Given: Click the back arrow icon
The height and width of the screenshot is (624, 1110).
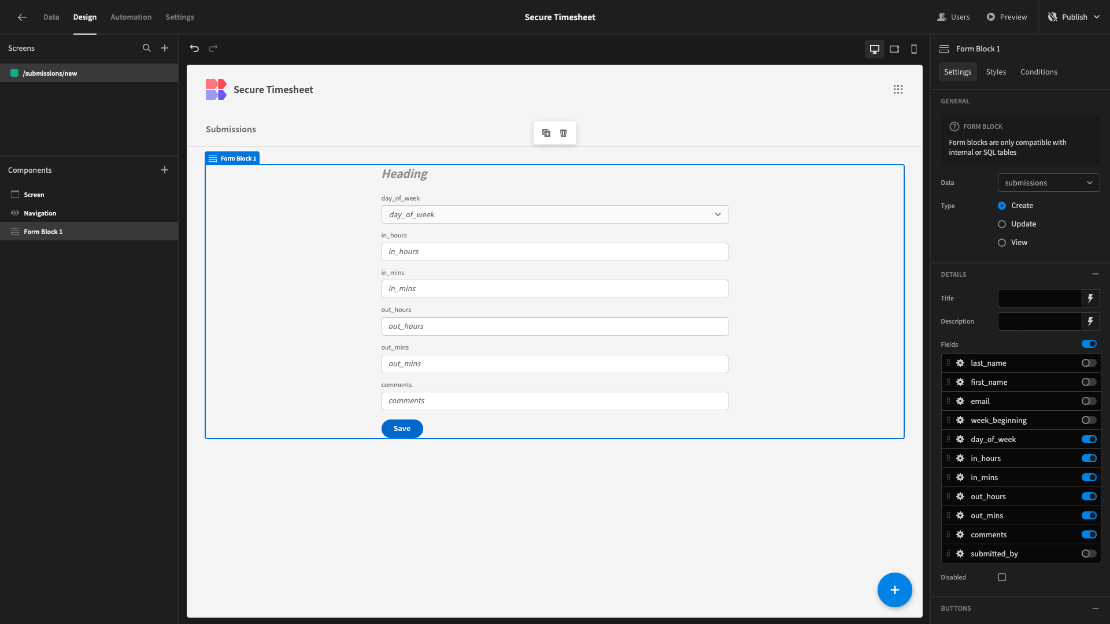Looking at the screenshot, I should 22,17.
